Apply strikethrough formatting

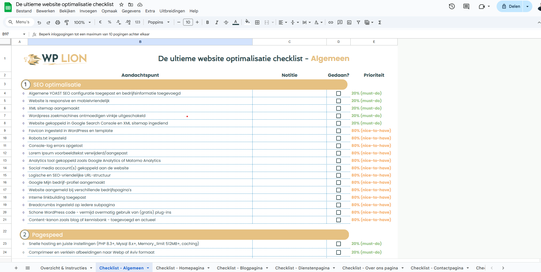click(226, 22)
